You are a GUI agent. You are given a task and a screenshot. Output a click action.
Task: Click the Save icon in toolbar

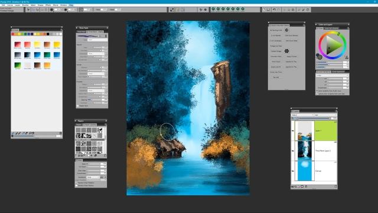[268, 9]
